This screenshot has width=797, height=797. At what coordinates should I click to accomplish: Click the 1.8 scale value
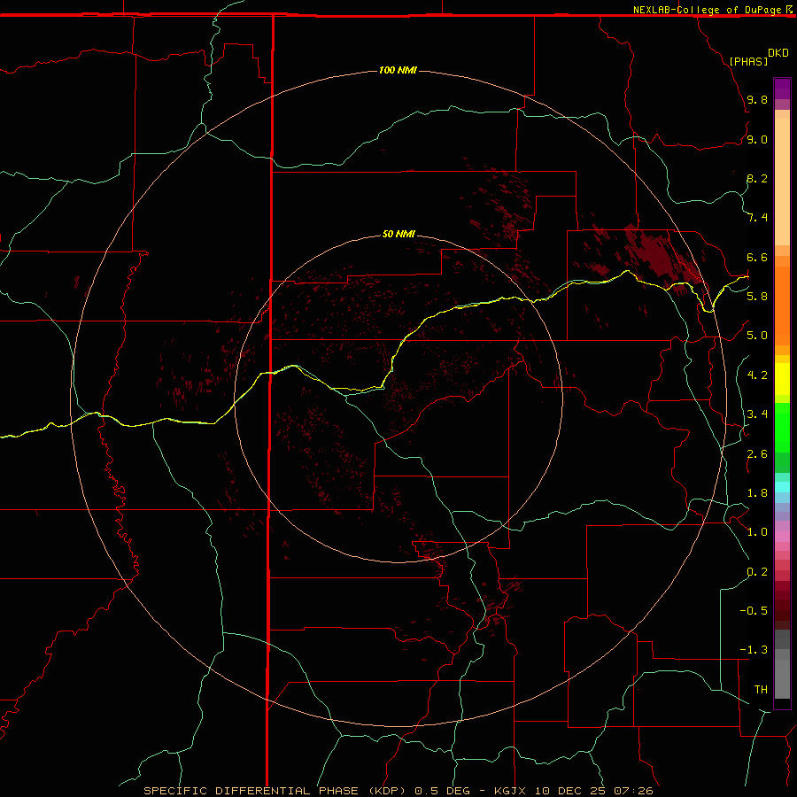pos(757,492)
